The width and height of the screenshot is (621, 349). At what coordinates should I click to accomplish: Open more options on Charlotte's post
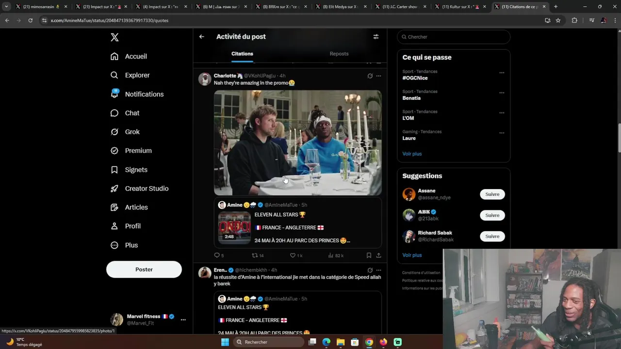pyautogui.click(x=378, y=76)
